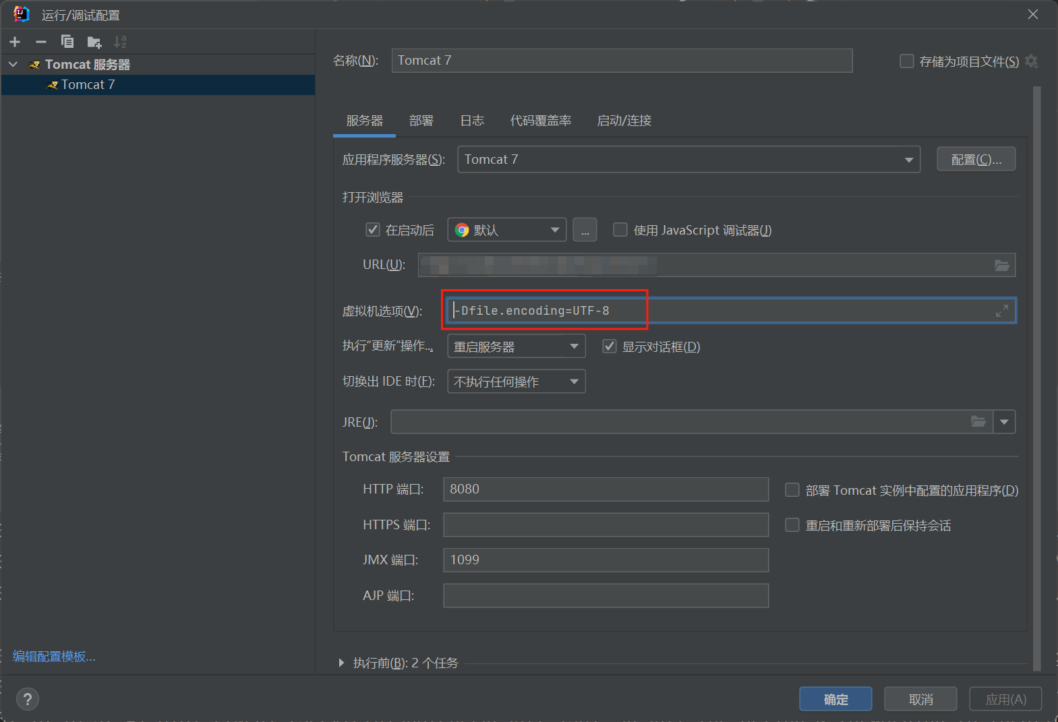Open the default browser dropdown

click(x=507, y=230)
